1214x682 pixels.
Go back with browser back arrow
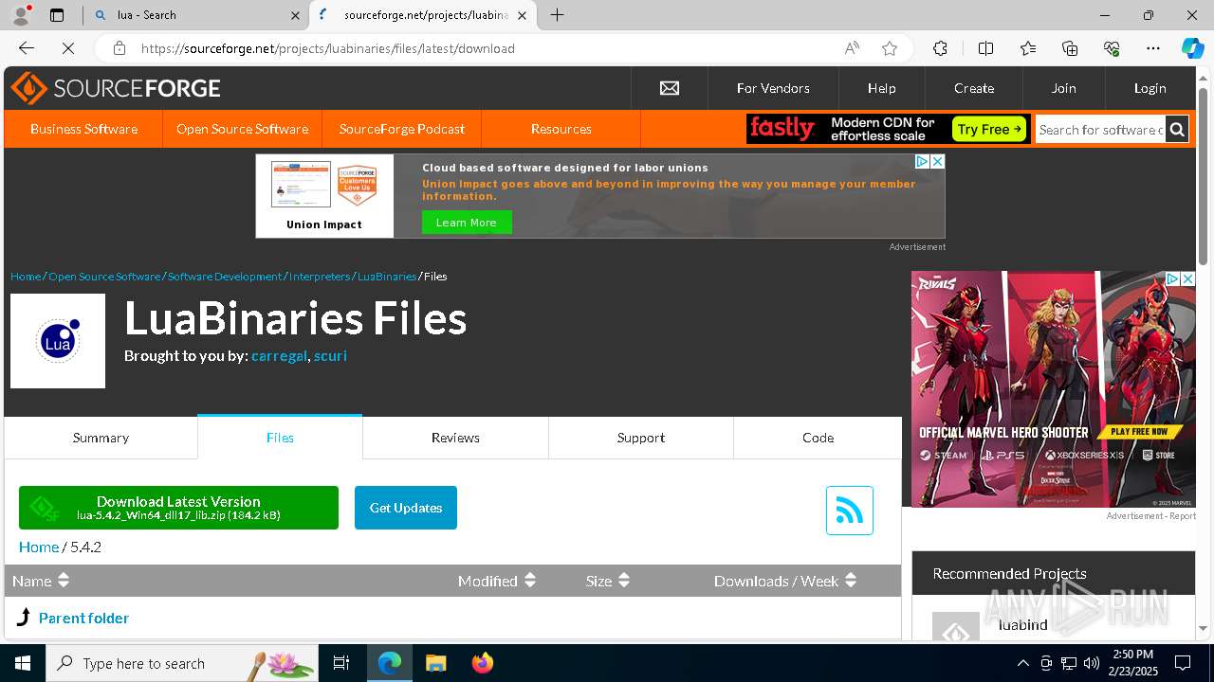27,48
